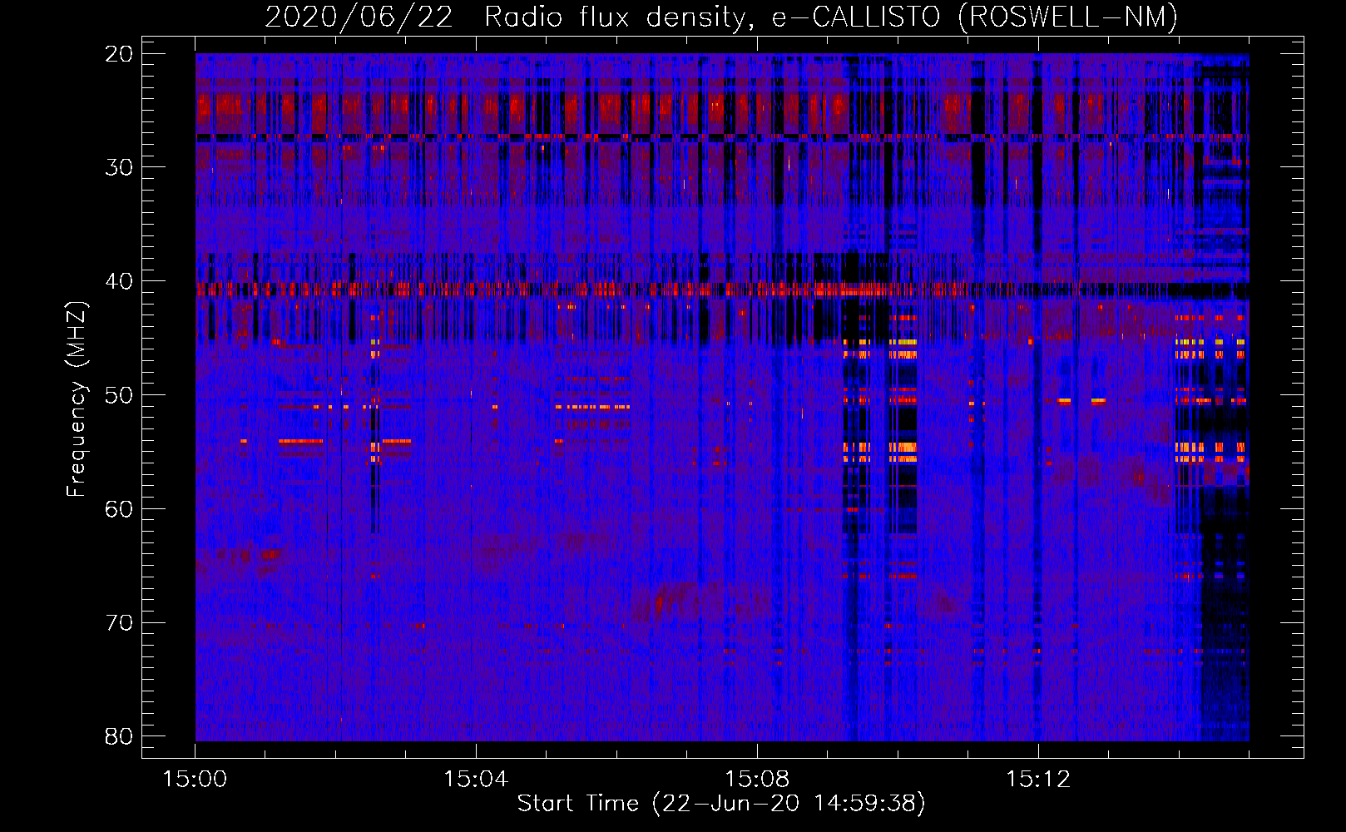Screen dimensions: 1346x832
Task: Click the 20 MHz frequency tick label
Action: tap(119, 54)
